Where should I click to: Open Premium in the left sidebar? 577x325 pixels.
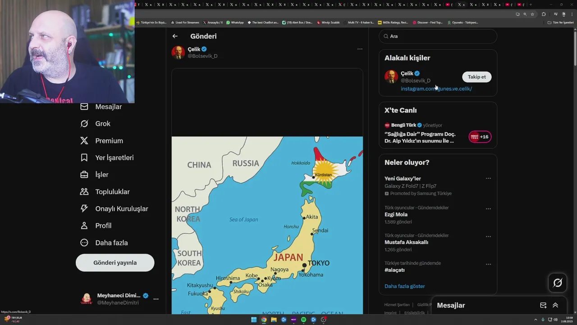click(x=101, y=141)
